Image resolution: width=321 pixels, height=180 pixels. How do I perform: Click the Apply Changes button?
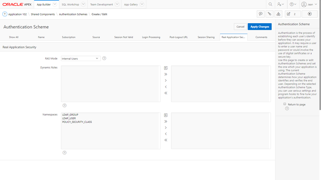pyautogui.click(x=260, y=26)
